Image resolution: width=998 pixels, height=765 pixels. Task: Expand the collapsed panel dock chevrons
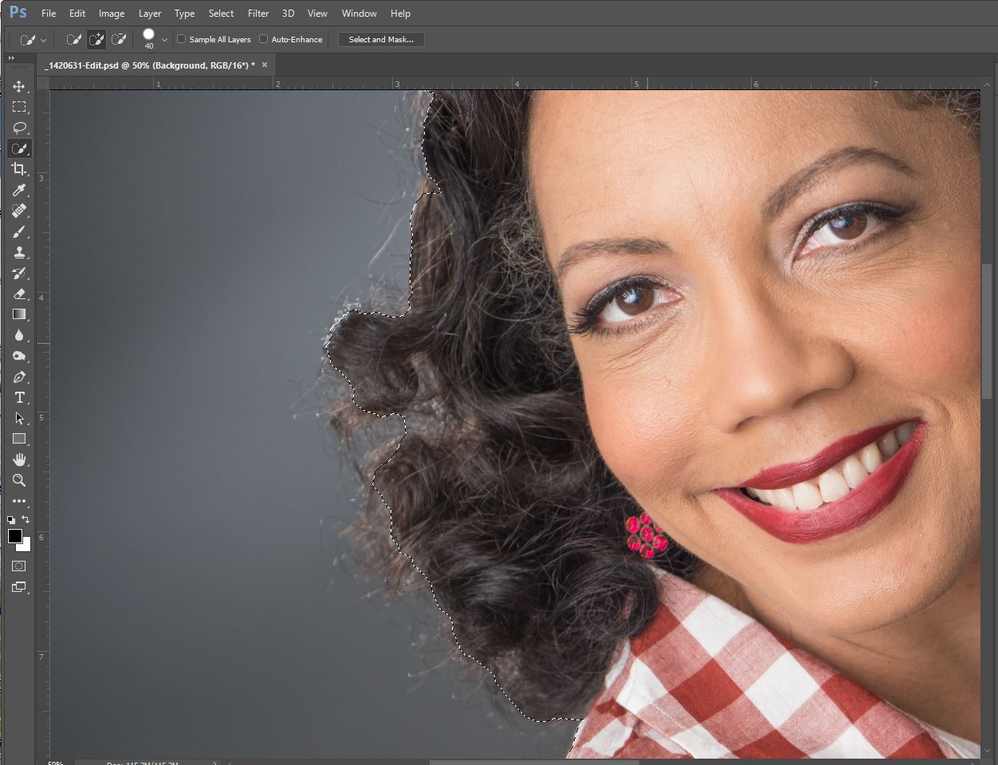pyautogui.click(x=11, y=57)
